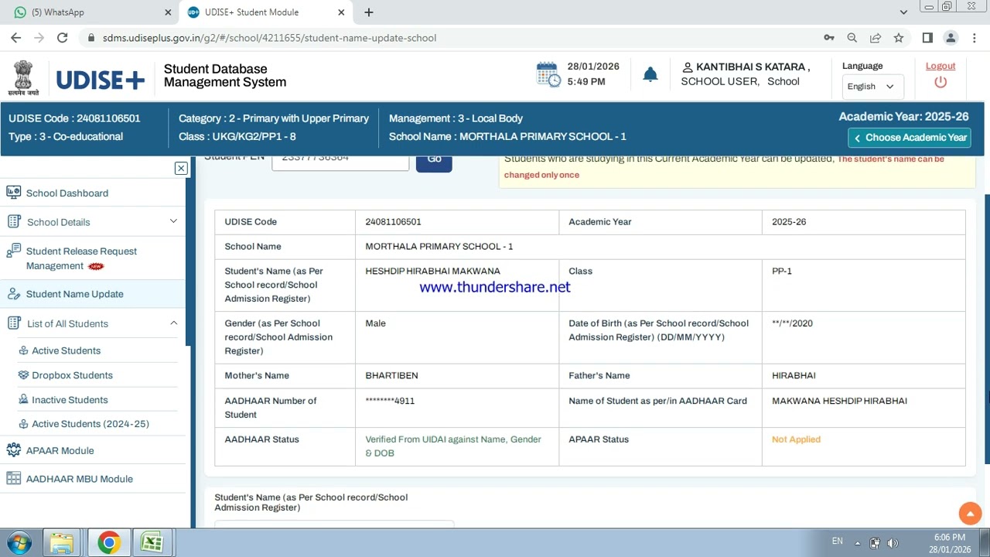The image size is (990, 557).
Task: Close the sidebar panel with X icon
Action: coord(181,168)
